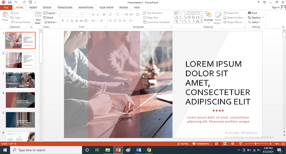This screenshot has height=154, width=286.
Task: Switch to Reading view
Action: (232, 144)
